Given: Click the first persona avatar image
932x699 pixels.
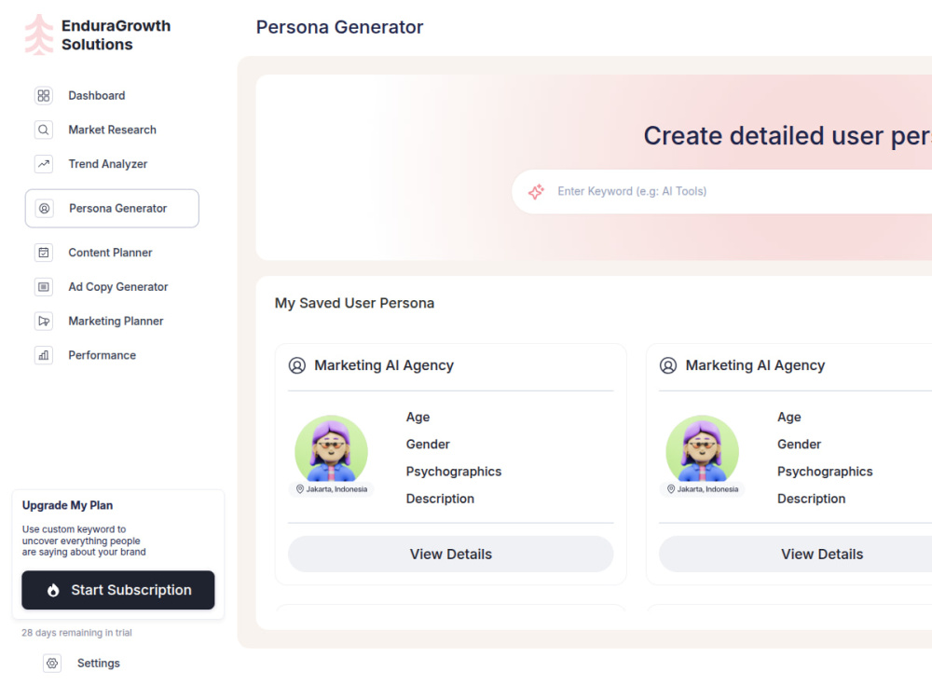Looking at the screenshot, I should [x=331, y=449].
